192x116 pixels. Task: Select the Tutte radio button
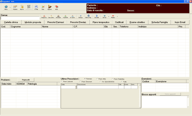tap(122, 82)
